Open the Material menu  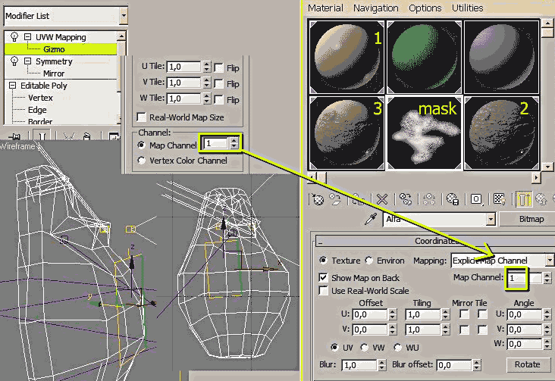point(325,8)
